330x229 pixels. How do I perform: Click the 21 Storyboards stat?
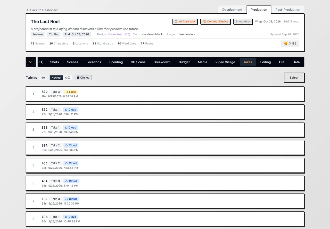click(x=103, y=44)
